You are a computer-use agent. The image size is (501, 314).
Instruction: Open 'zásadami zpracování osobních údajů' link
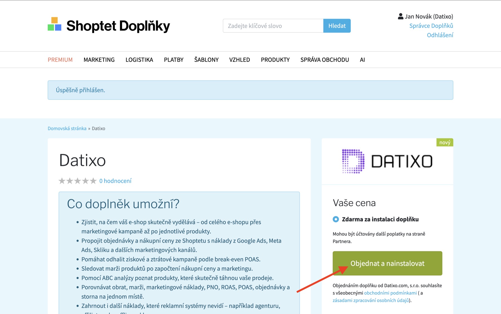pos(371,300)
